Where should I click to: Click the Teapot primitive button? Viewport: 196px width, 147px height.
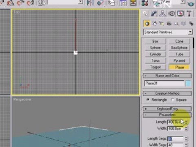tap(155, 67)
